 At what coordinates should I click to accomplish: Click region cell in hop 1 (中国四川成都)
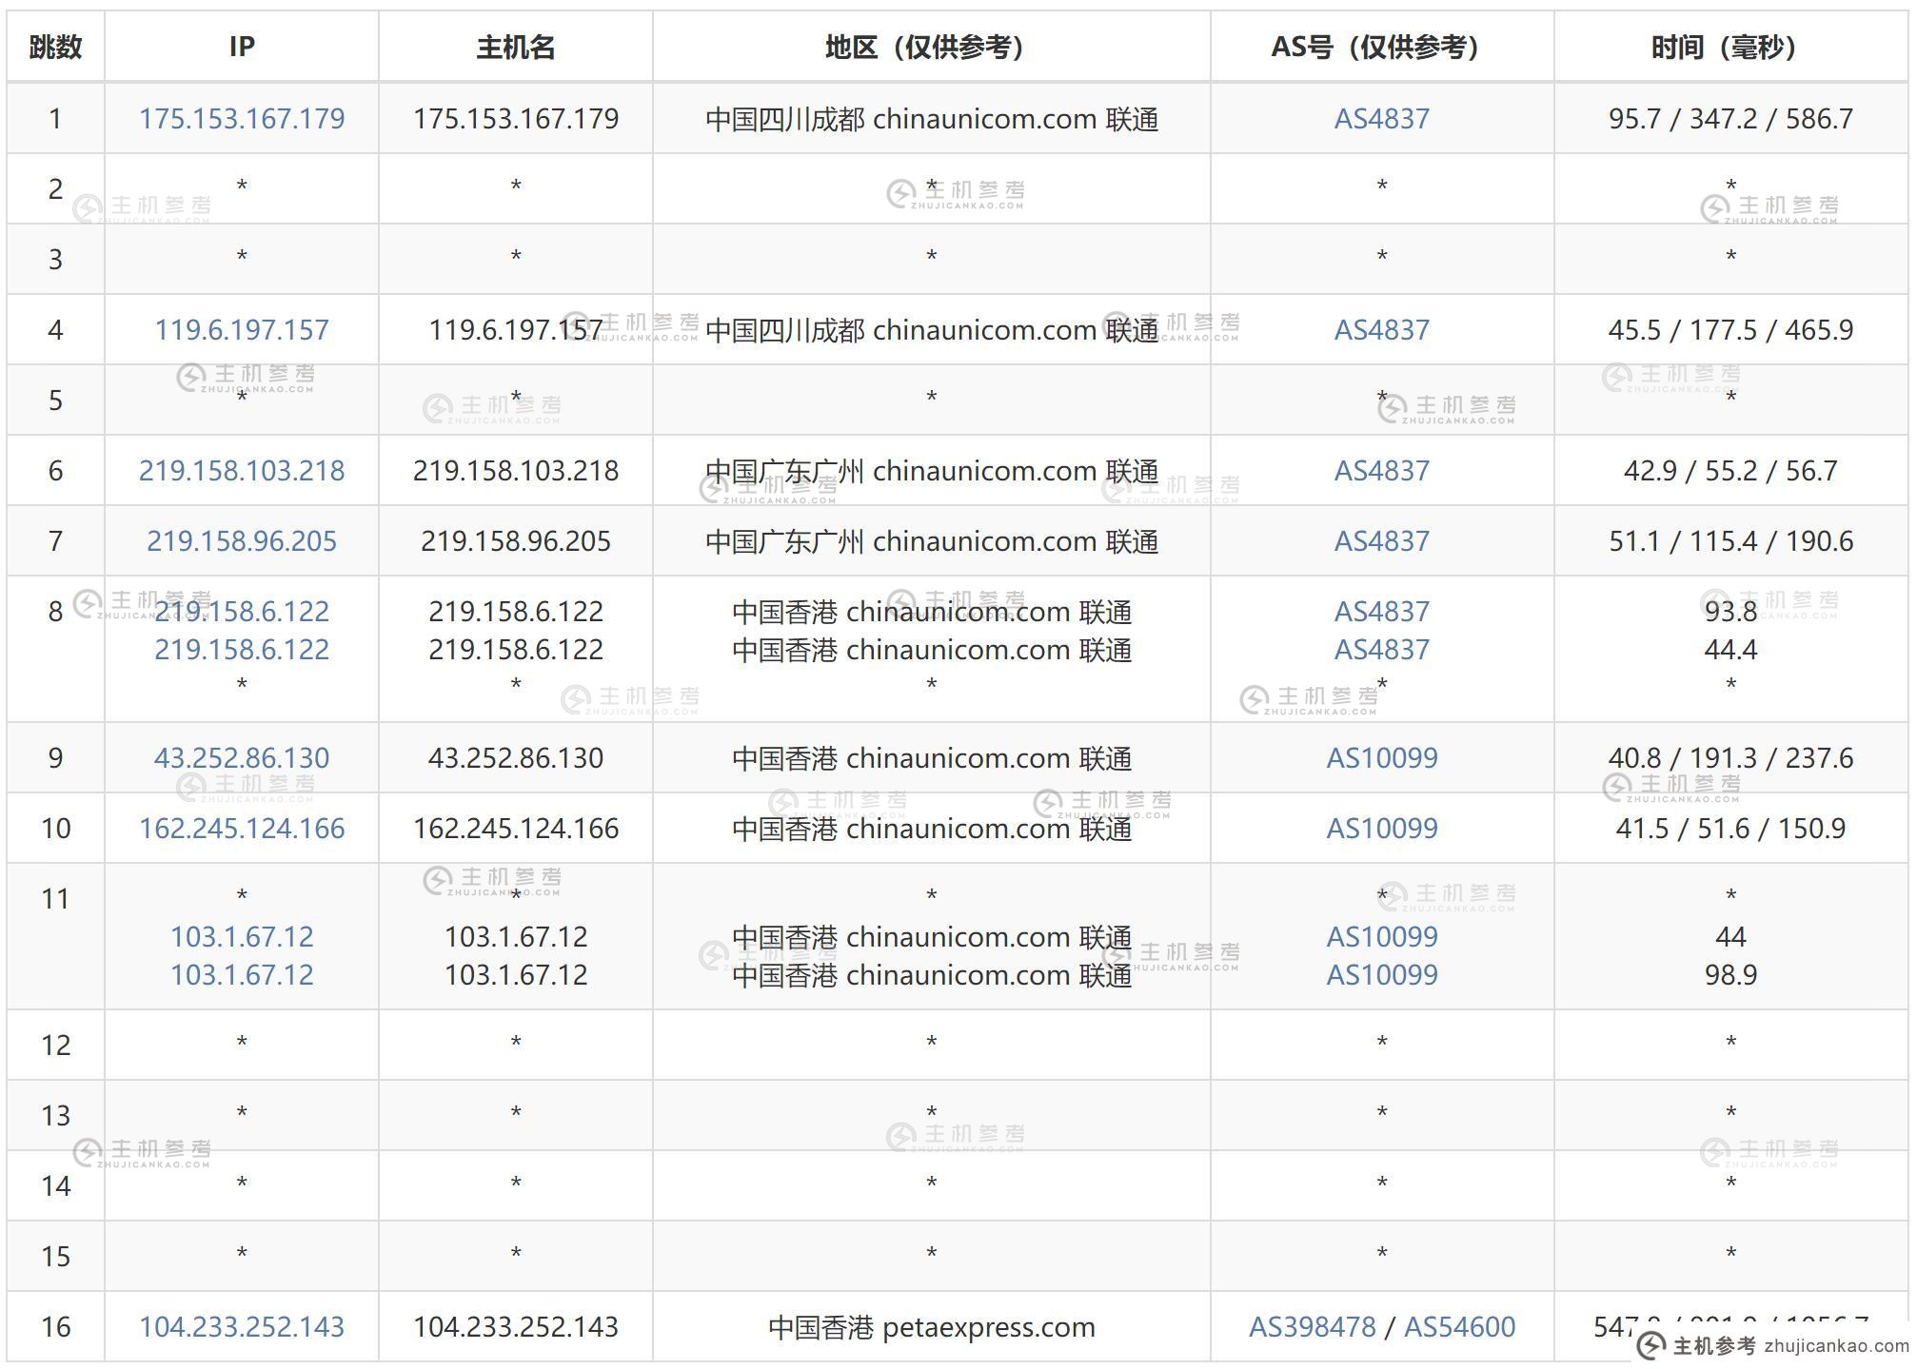point(932,119)
